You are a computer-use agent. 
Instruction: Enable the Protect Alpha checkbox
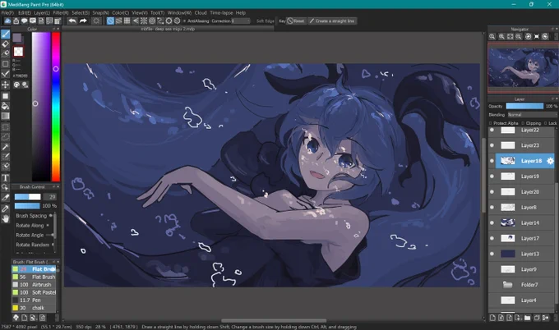click(x=491, y=123)
